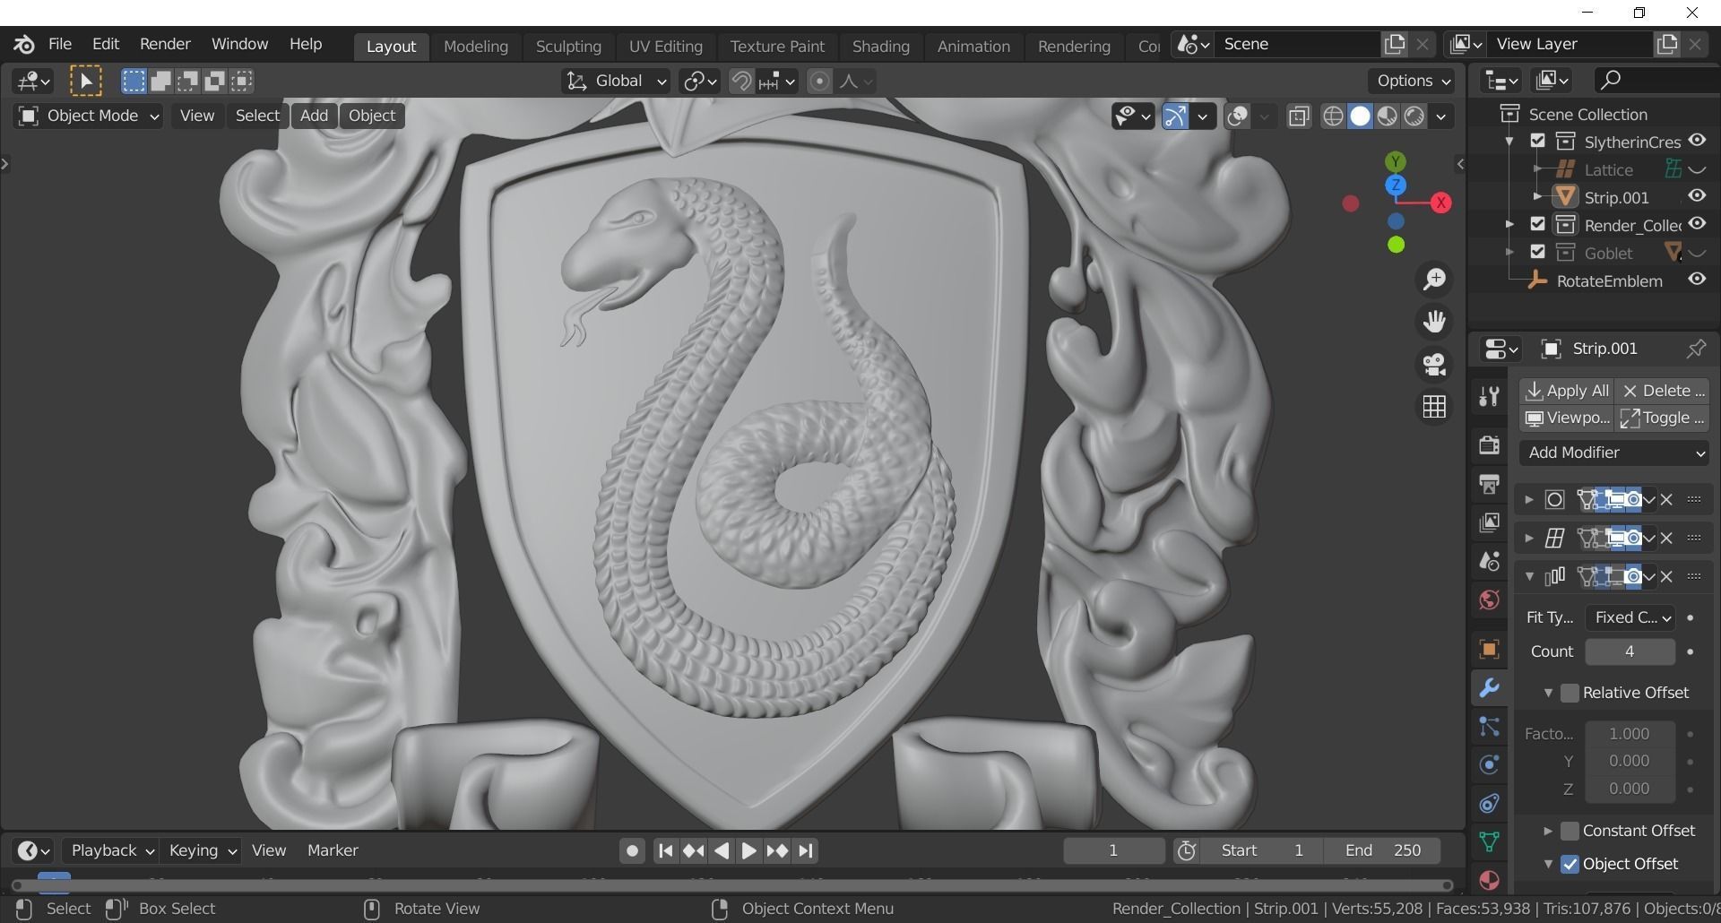Open the Tool properties tab

(x=1489, y=396)
